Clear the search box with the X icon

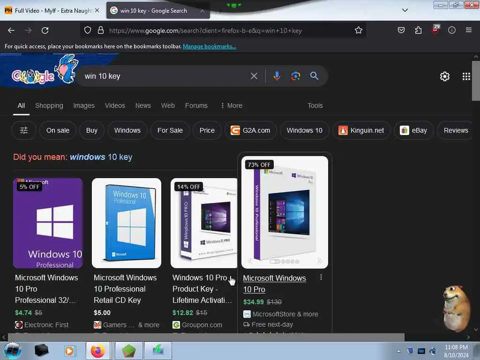click(254, 76)
